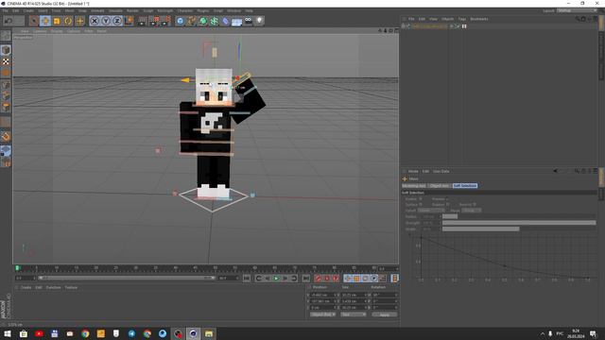Switch to the Modeling Axis tab
Image resolution: width=605 pixels, height=340 pixels.
coord(414,186)
